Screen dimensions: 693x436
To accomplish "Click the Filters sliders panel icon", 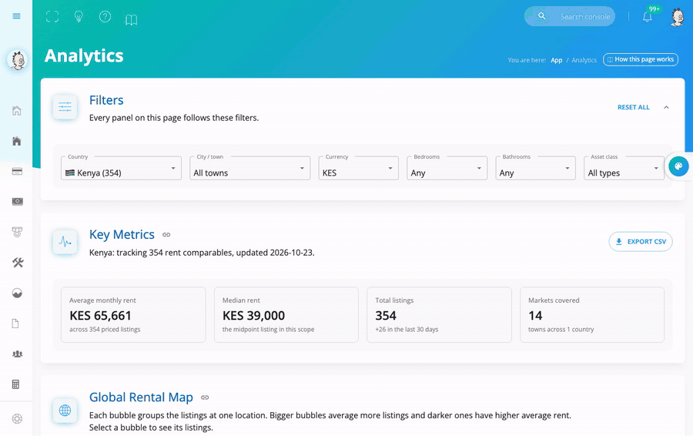I will pyautogui.click(x=65, y=107).
